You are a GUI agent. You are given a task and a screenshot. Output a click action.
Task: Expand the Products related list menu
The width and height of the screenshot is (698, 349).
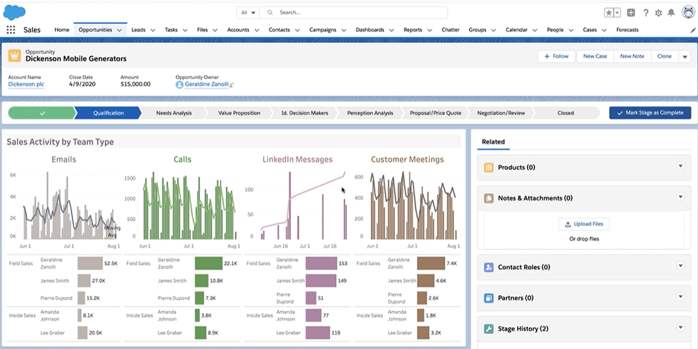point(681,166)
